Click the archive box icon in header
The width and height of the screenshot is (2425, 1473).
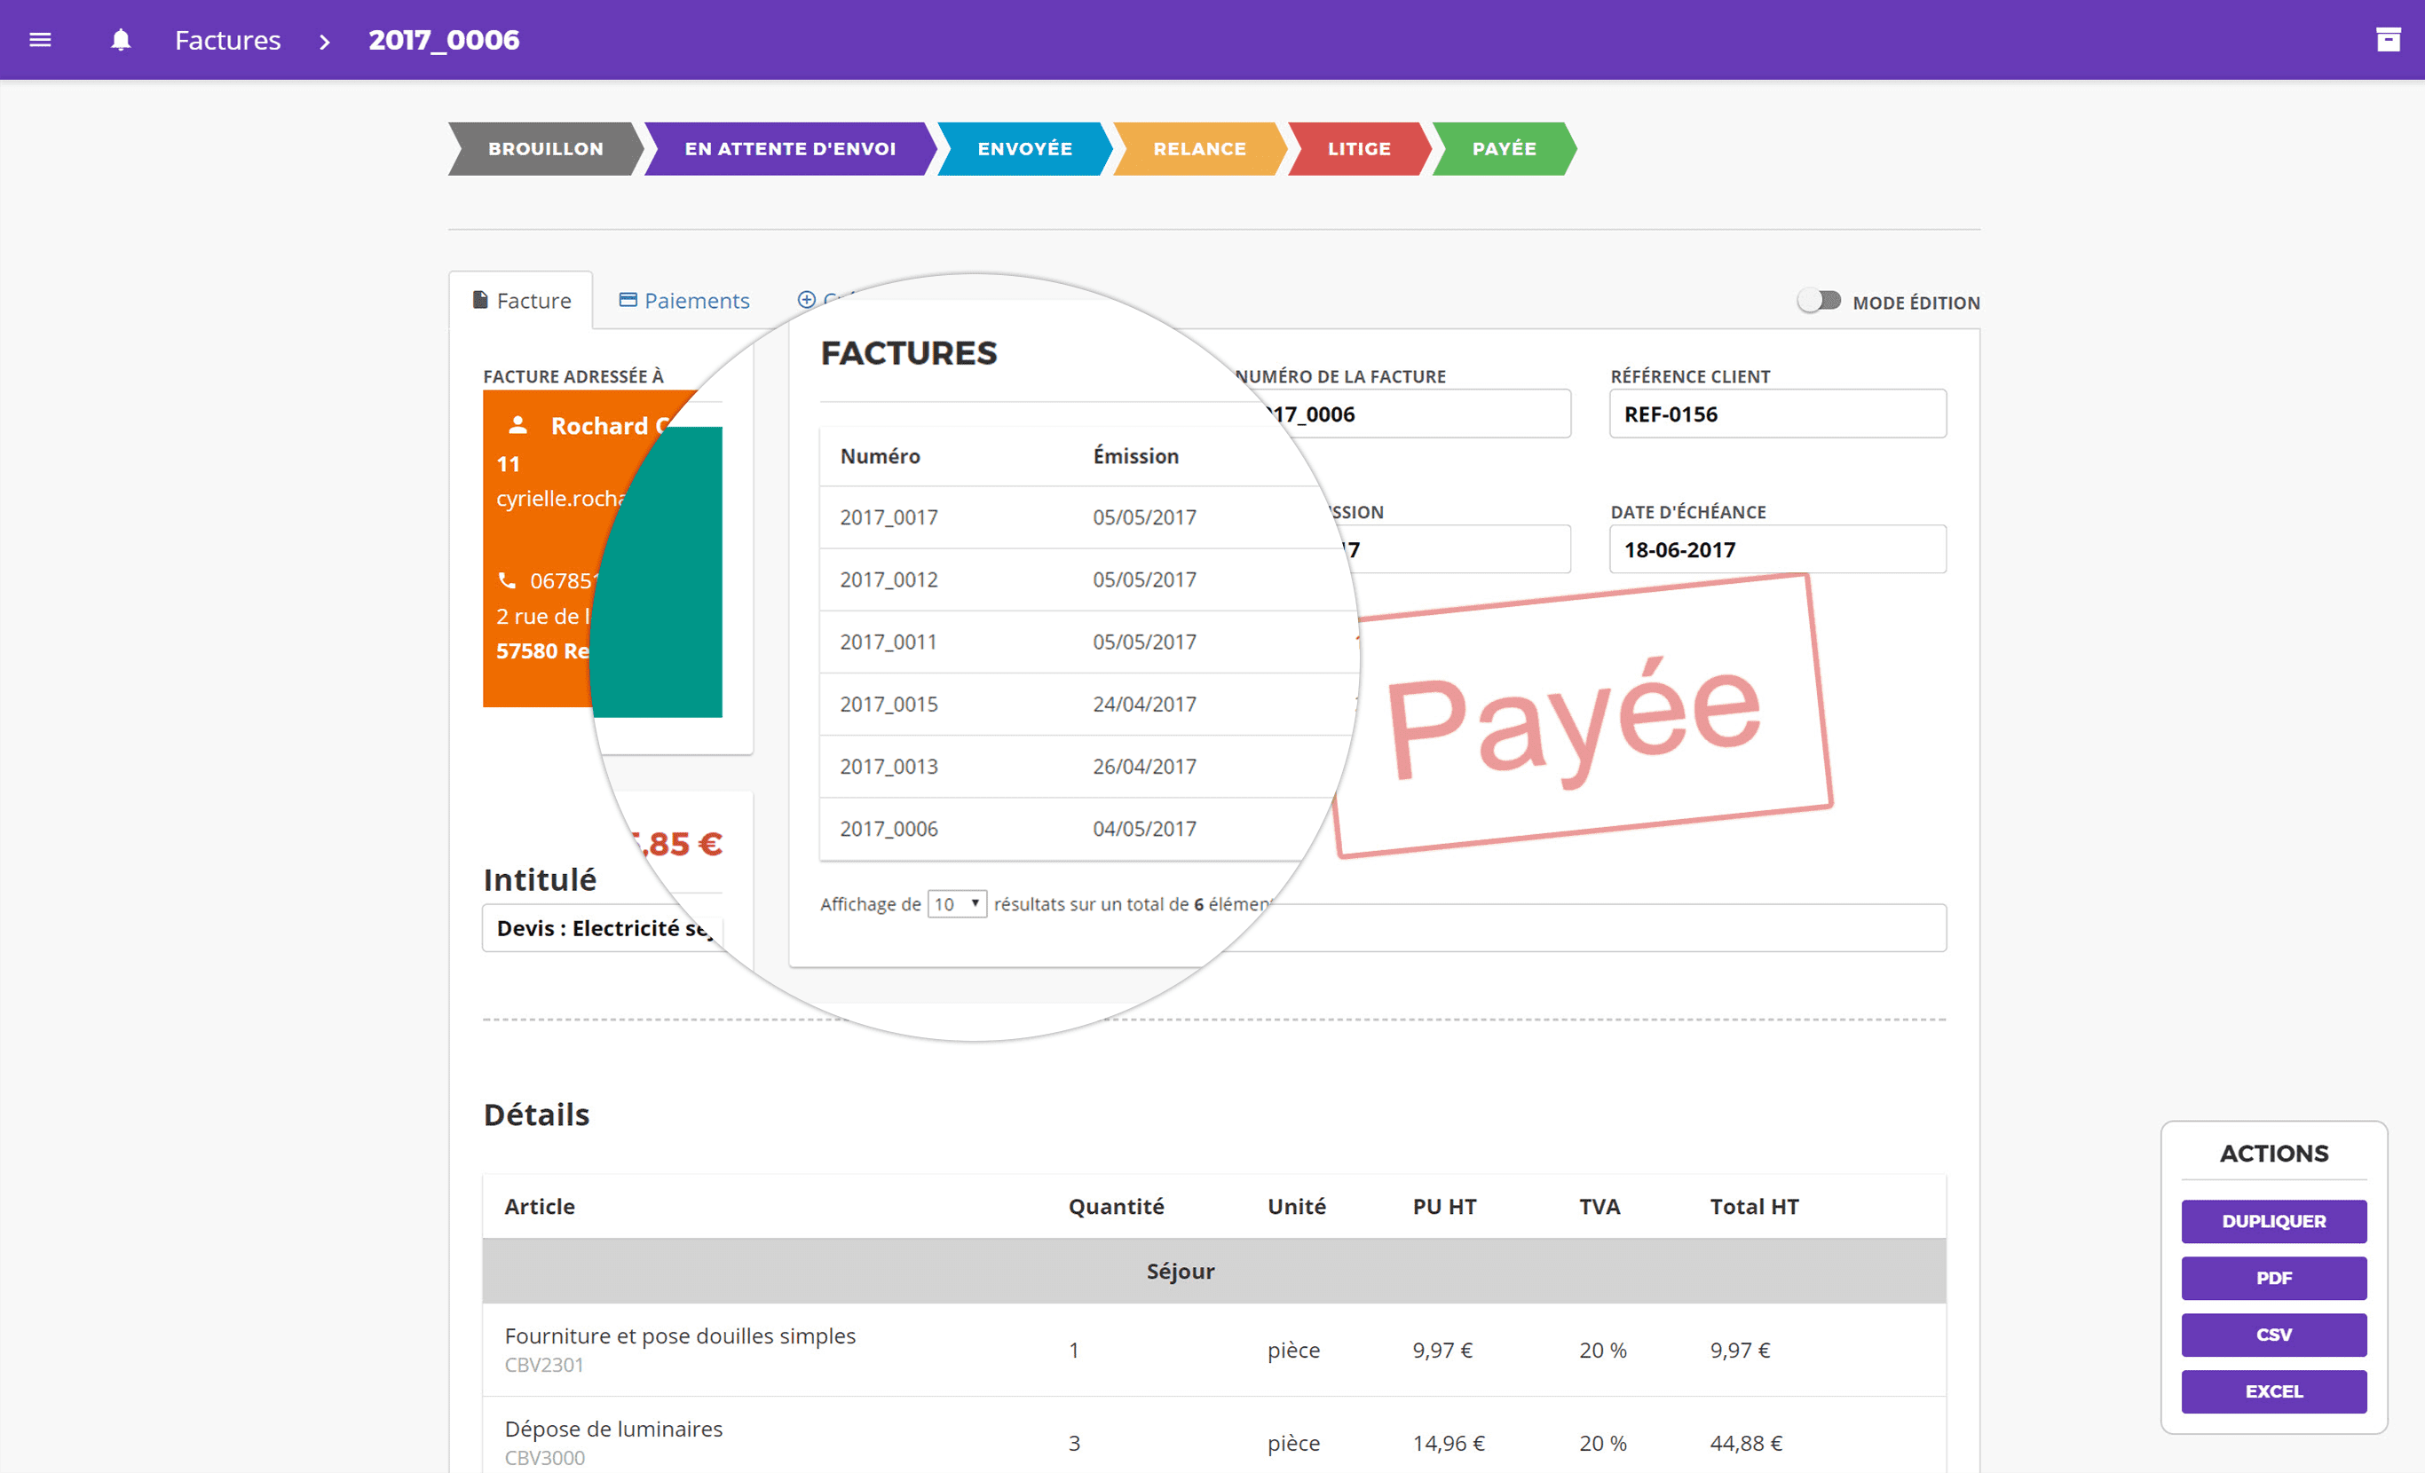(x=2389, y=39)
